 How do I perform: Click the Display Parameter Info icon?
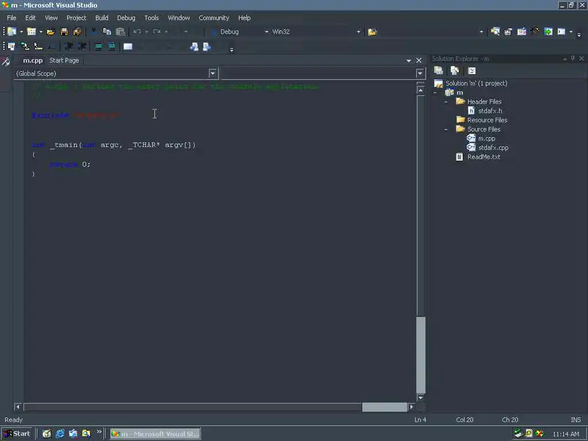(25, 47)
